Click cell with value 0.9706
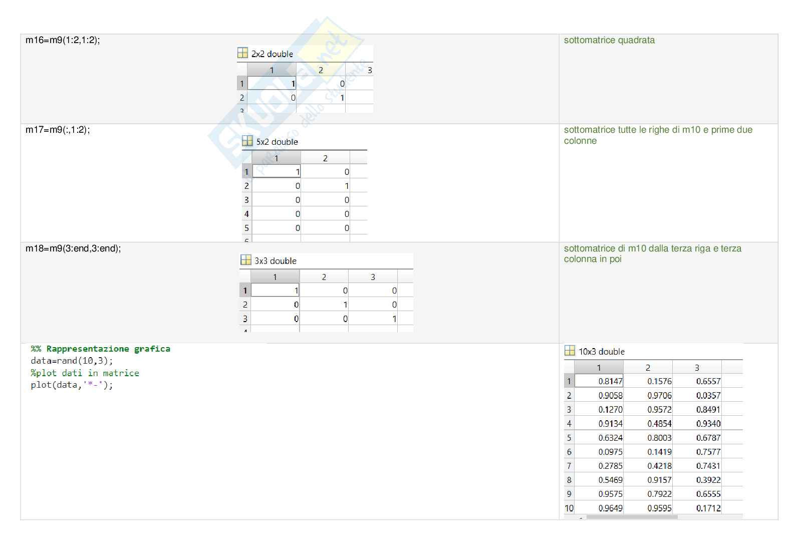The width and height of the screenshot is (791, 559). pos(648,395)
